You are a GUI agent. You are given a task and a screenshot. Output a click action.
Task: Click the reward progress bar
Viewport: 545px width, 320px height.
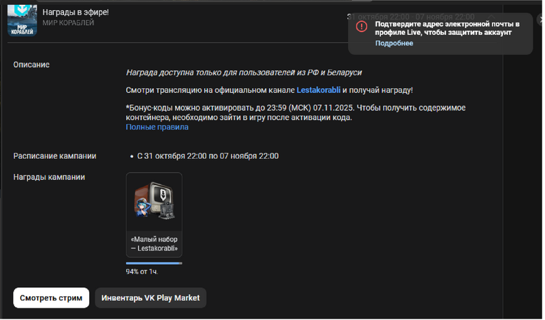(154, 263)
